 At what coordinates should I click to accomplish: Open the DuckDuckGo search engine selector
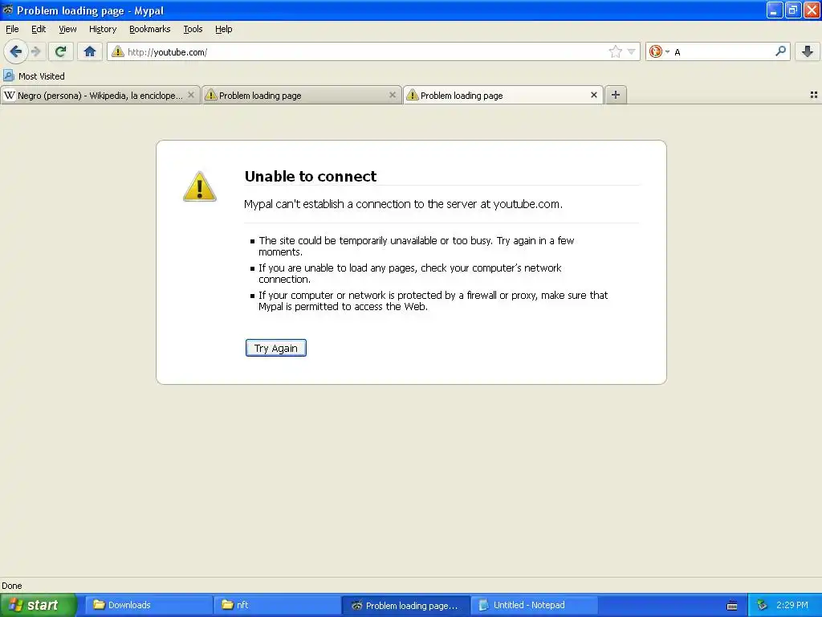point(659,51)
